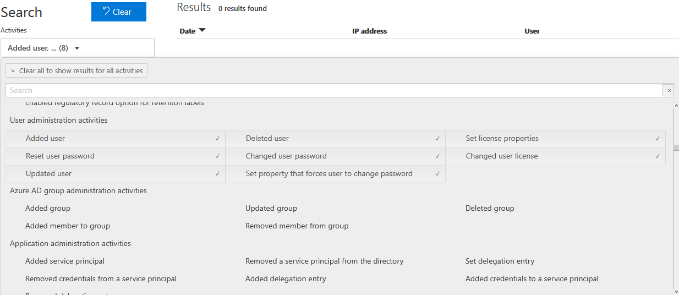This screenshot has width=679, height=295.
Task: Select the Added group activity
Action: [48, 209]
